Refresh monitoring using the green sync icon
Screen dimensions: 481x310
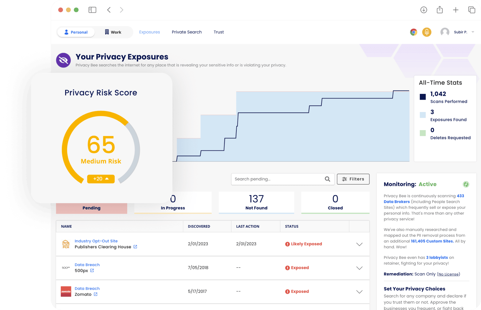pyautogui.click(x=466, y=184)
